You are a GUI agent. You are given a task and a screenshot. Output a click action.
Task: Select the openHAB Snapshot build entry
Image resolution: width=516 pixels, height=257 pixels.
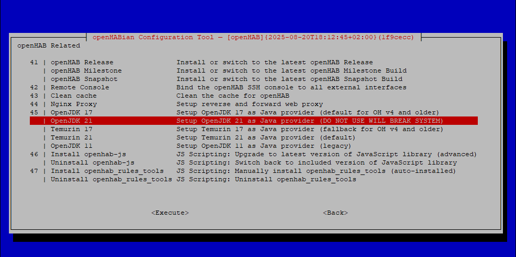253,79
